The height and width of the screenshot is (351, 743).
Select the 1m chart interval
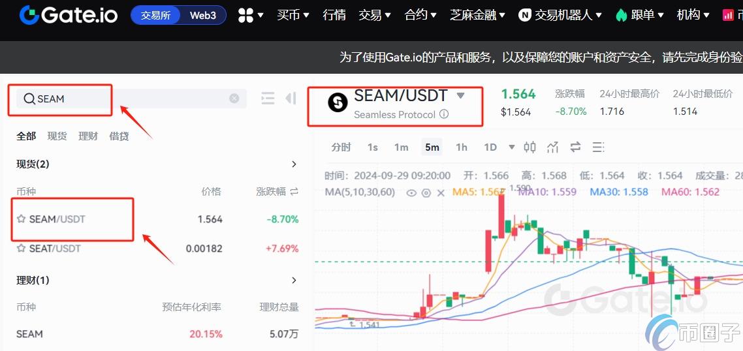(402, 147)
